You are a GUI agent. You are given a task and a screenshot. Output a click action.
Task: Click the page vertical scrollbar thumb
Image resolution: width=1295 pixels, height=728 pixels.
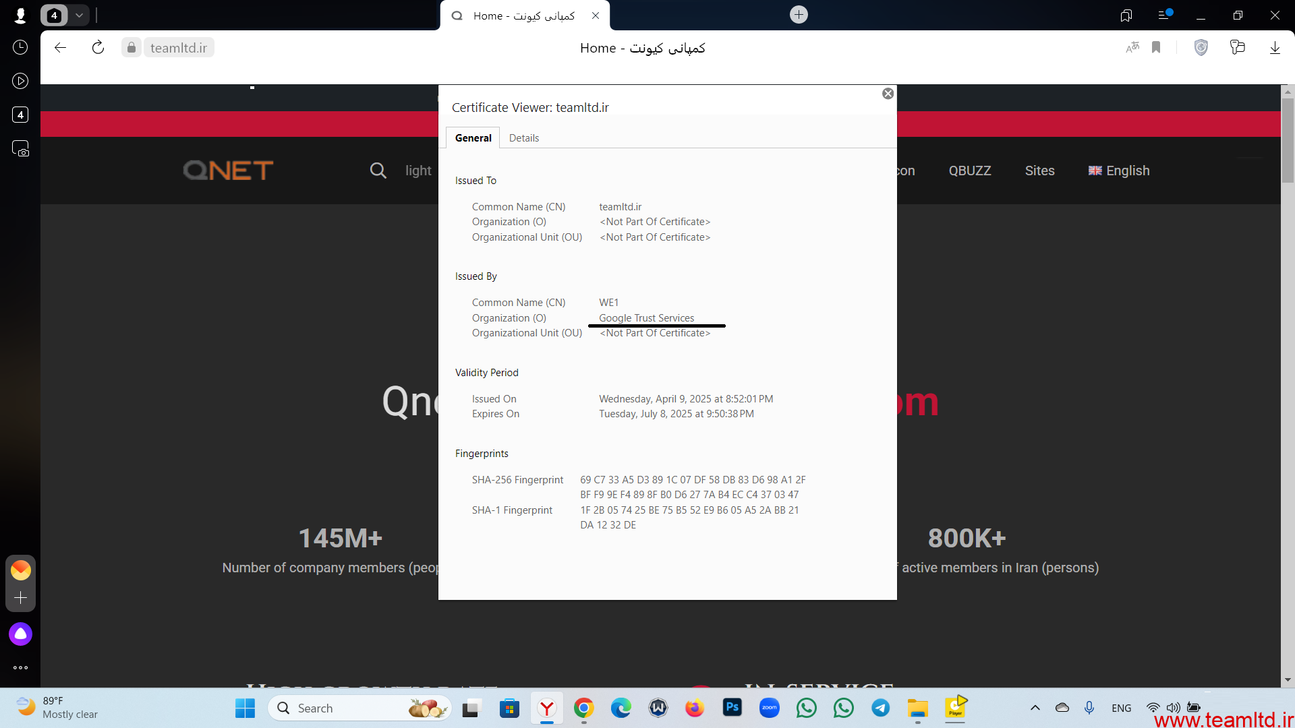click(1288, 142)
